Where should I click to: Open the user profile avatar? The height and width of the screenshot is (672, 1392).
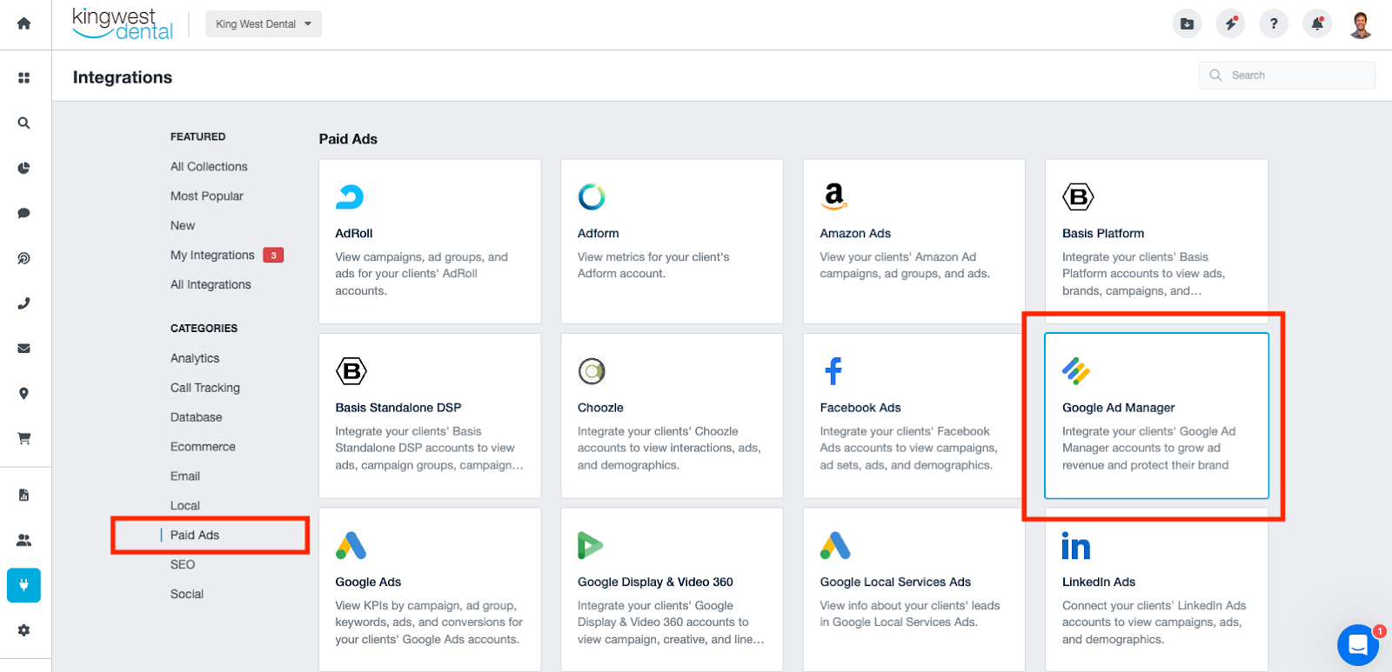[x=1361, y=24]
